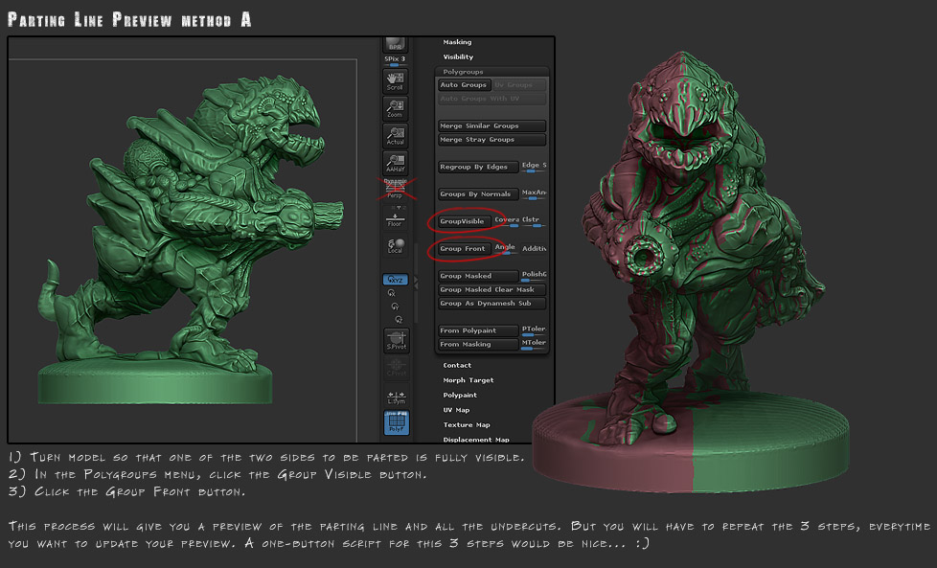The image size is (937, 568).
Task: Select the Y-axis rotation icon
Action: [395, 306]
